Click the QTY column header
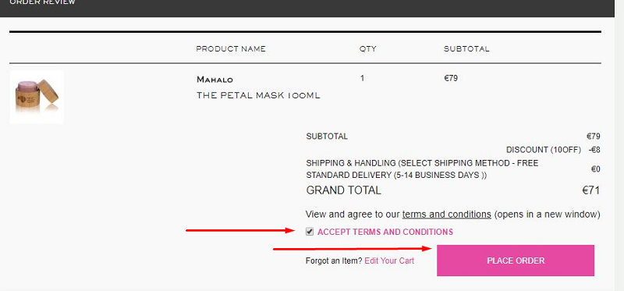Image resolution: width=624 pixels, height=291 pixels. click(x=367, y=49)
